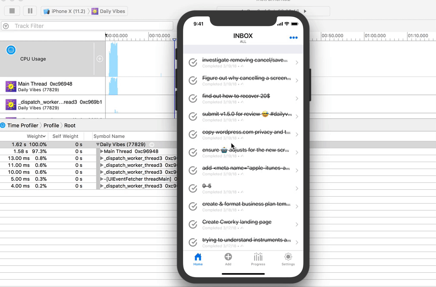The image size is (436, 287).
Task: Open the three-dots menu in INBOX header
Action: coord(294,38)
